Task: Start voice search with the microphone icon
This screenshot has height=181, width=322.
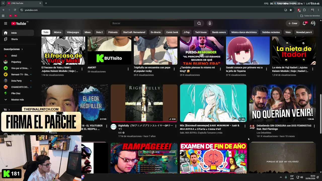Action: (210, 23)
